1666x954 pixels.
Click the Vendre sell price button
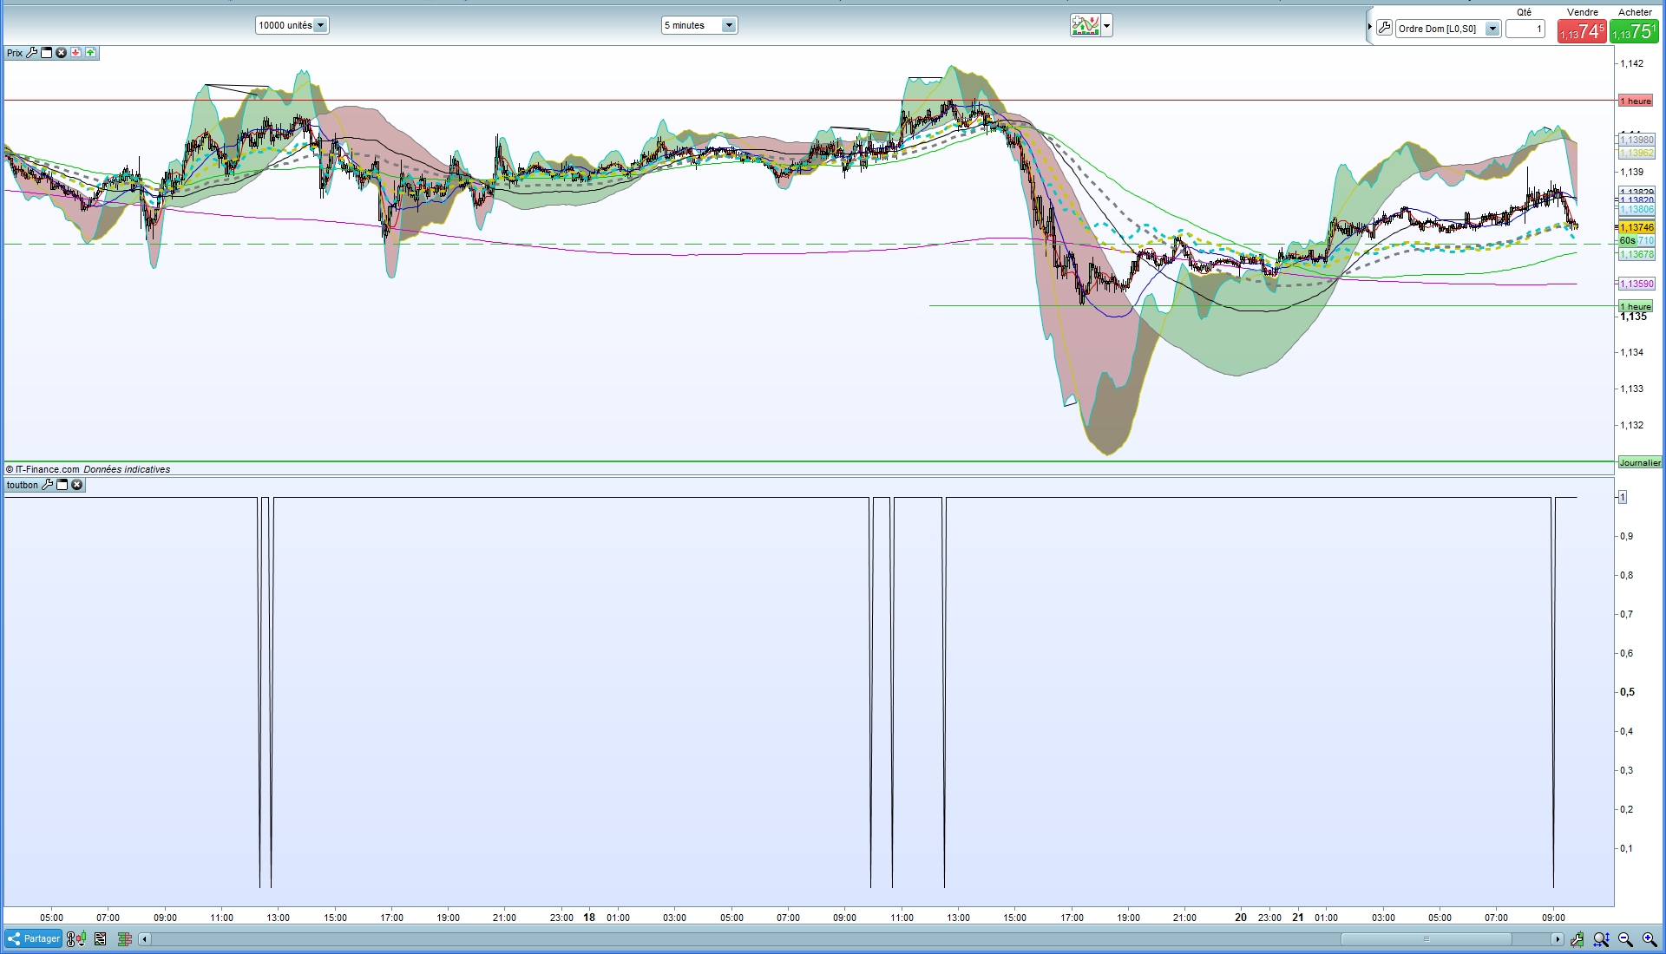1582,32
